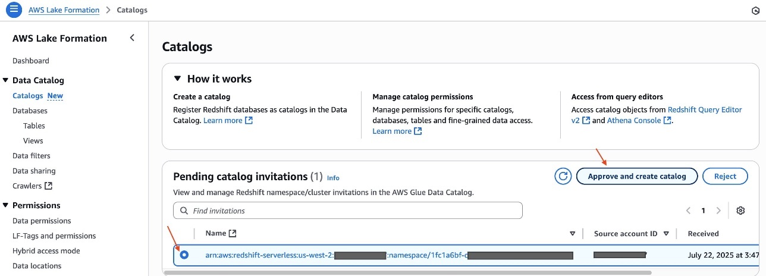Collapse the How it works section

tap(177, 79)
